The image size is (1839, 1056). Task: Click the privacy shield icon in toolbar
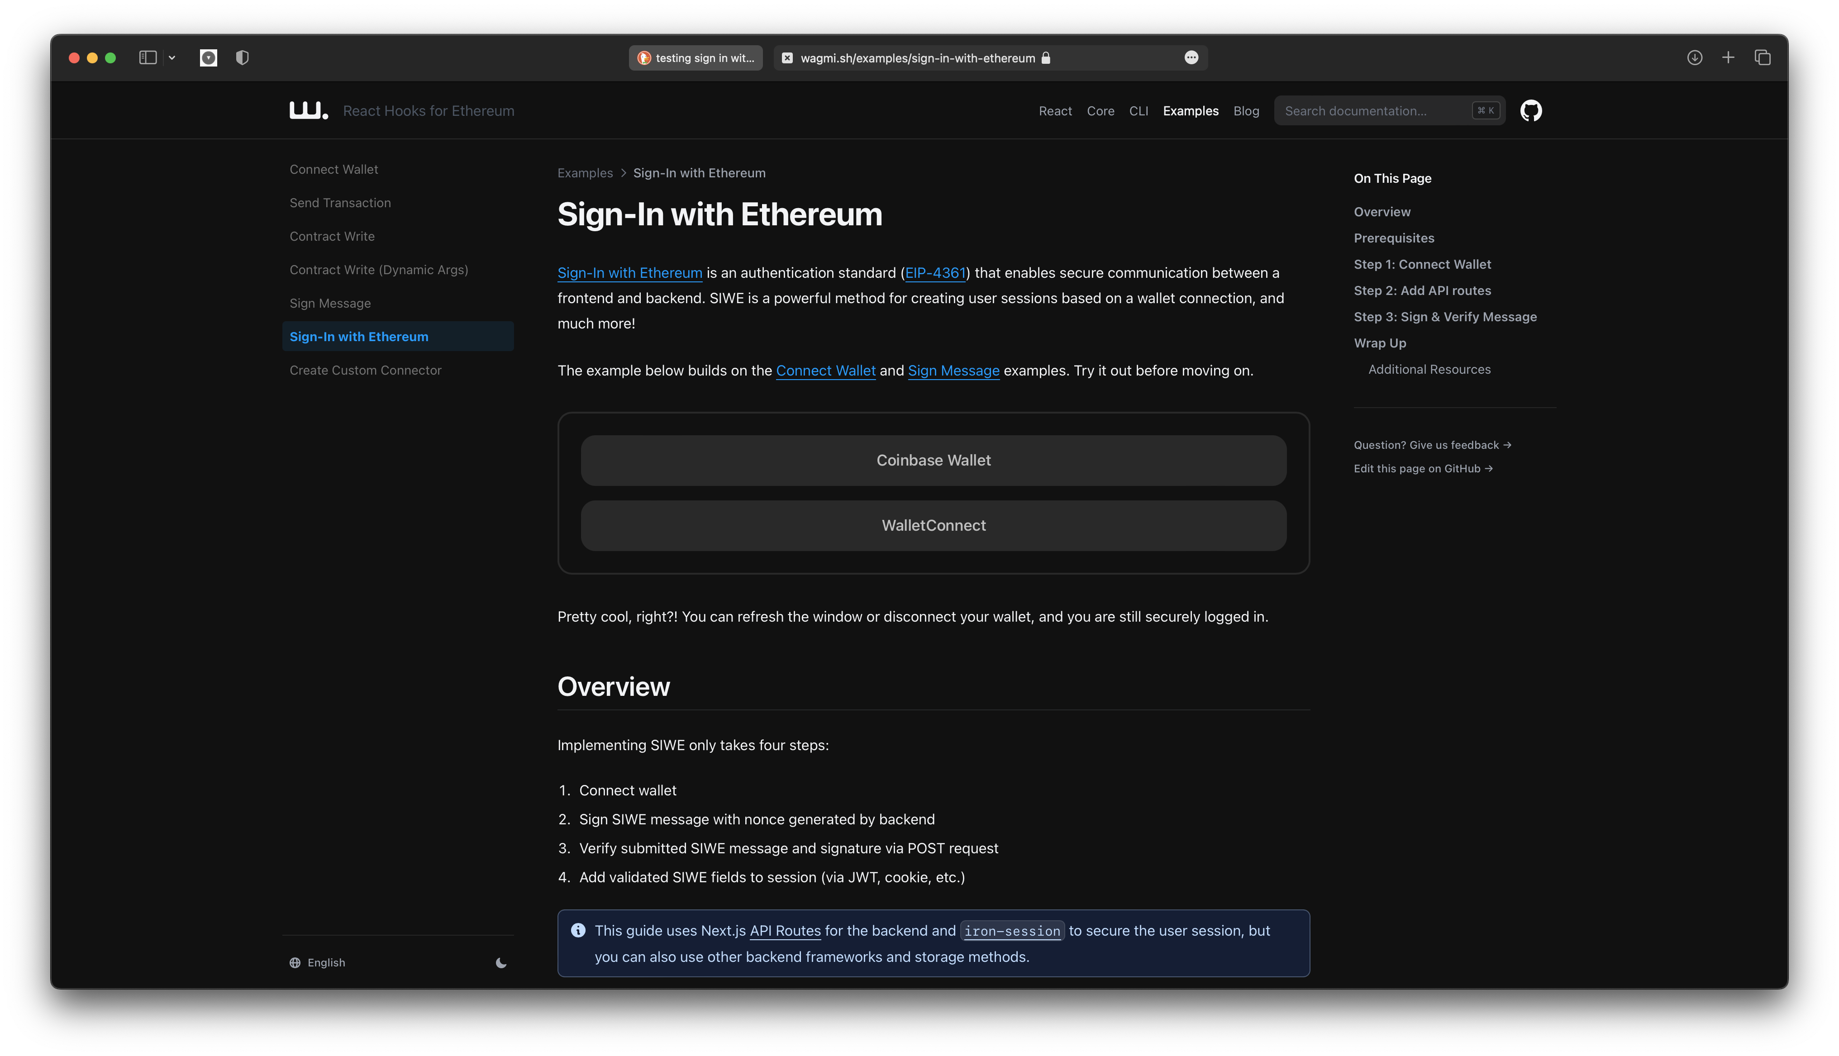(x=242, y=57)
